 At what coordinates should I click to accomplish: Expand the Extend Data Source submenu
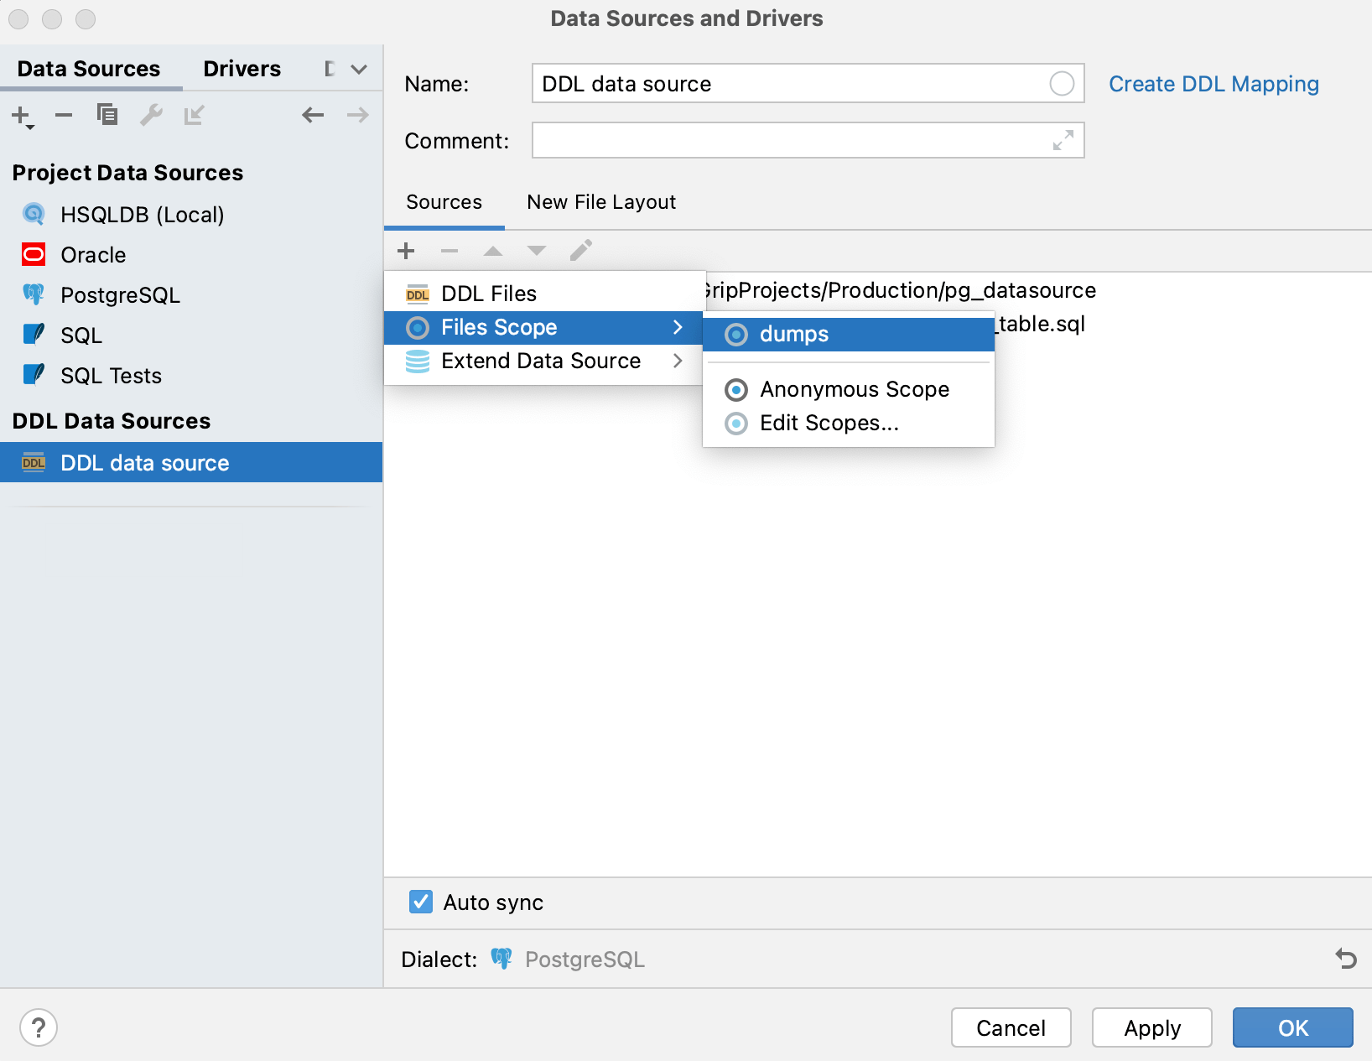[541, 361]
